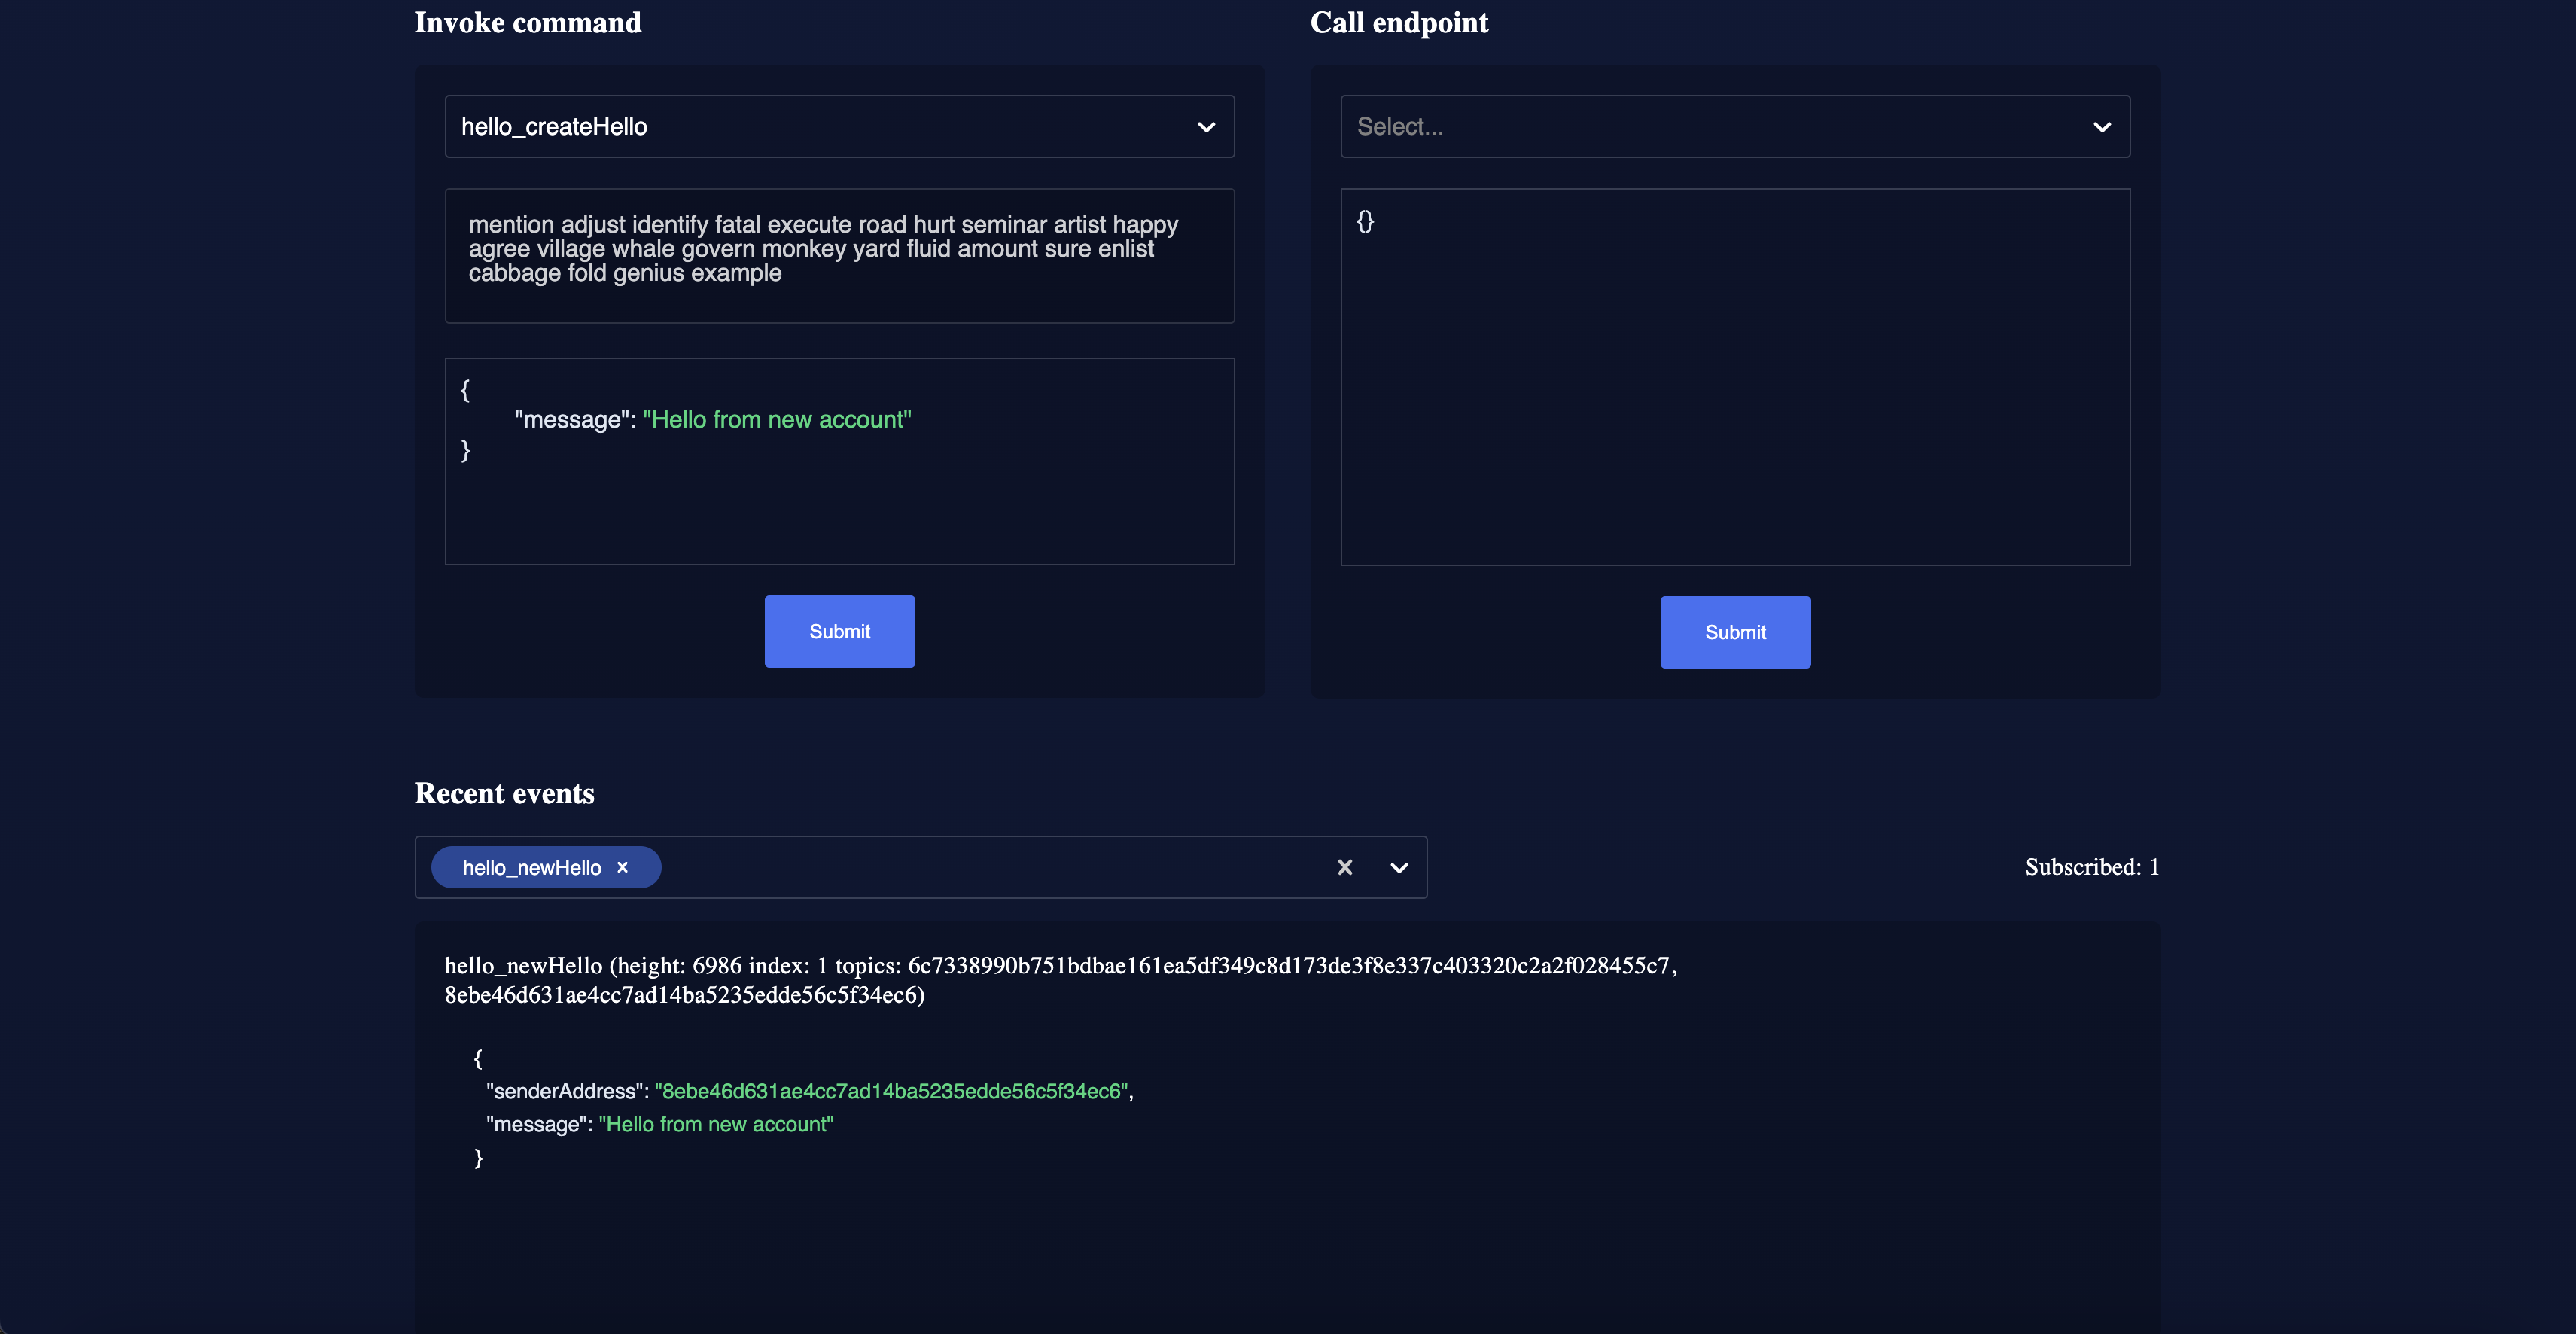
Task: Remove the hello_newHello event tag
Action: click(x=622, y=867)
